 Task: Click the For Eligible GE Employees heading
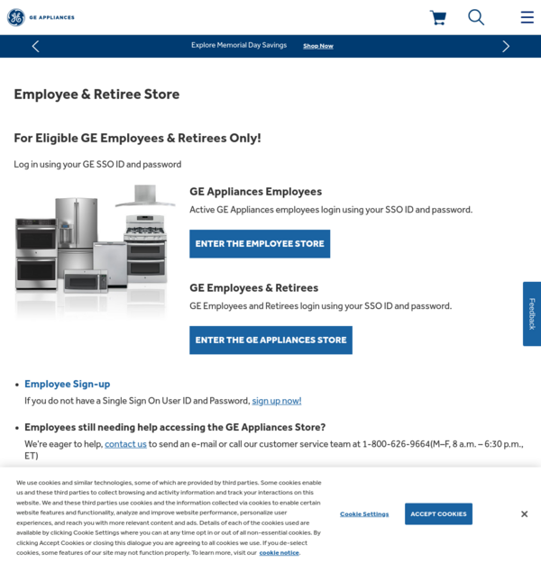click(x=137, y=138)
